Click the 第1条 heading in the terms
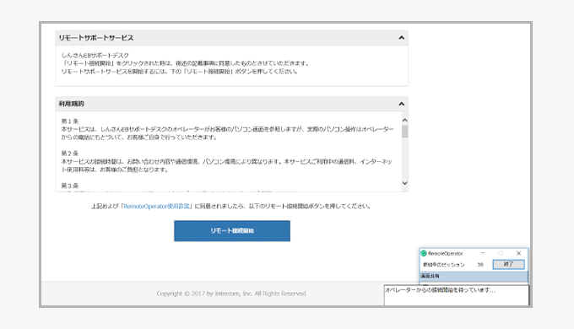This screenshot has height=329, width=574. click(70, 121)
